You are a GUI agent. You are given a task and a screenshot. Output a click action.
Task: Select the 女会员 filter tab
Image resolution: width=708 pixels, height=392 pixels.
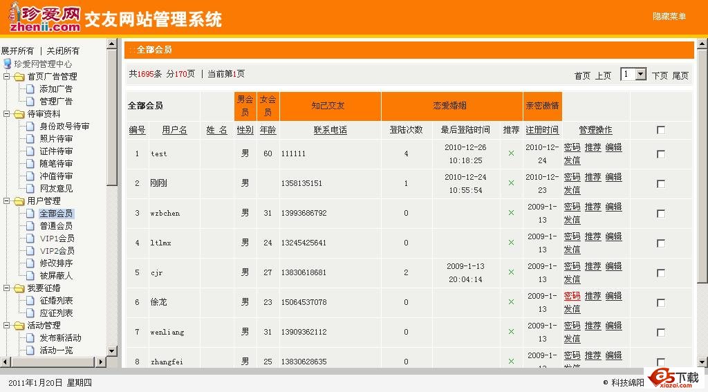click(x=268, y=106)
